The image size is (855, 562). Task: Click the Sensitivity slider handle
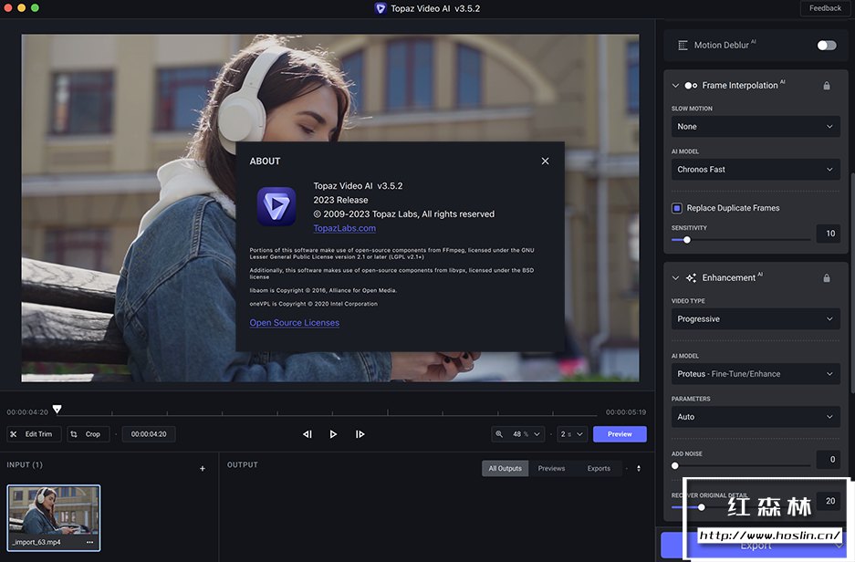(687, 240)
